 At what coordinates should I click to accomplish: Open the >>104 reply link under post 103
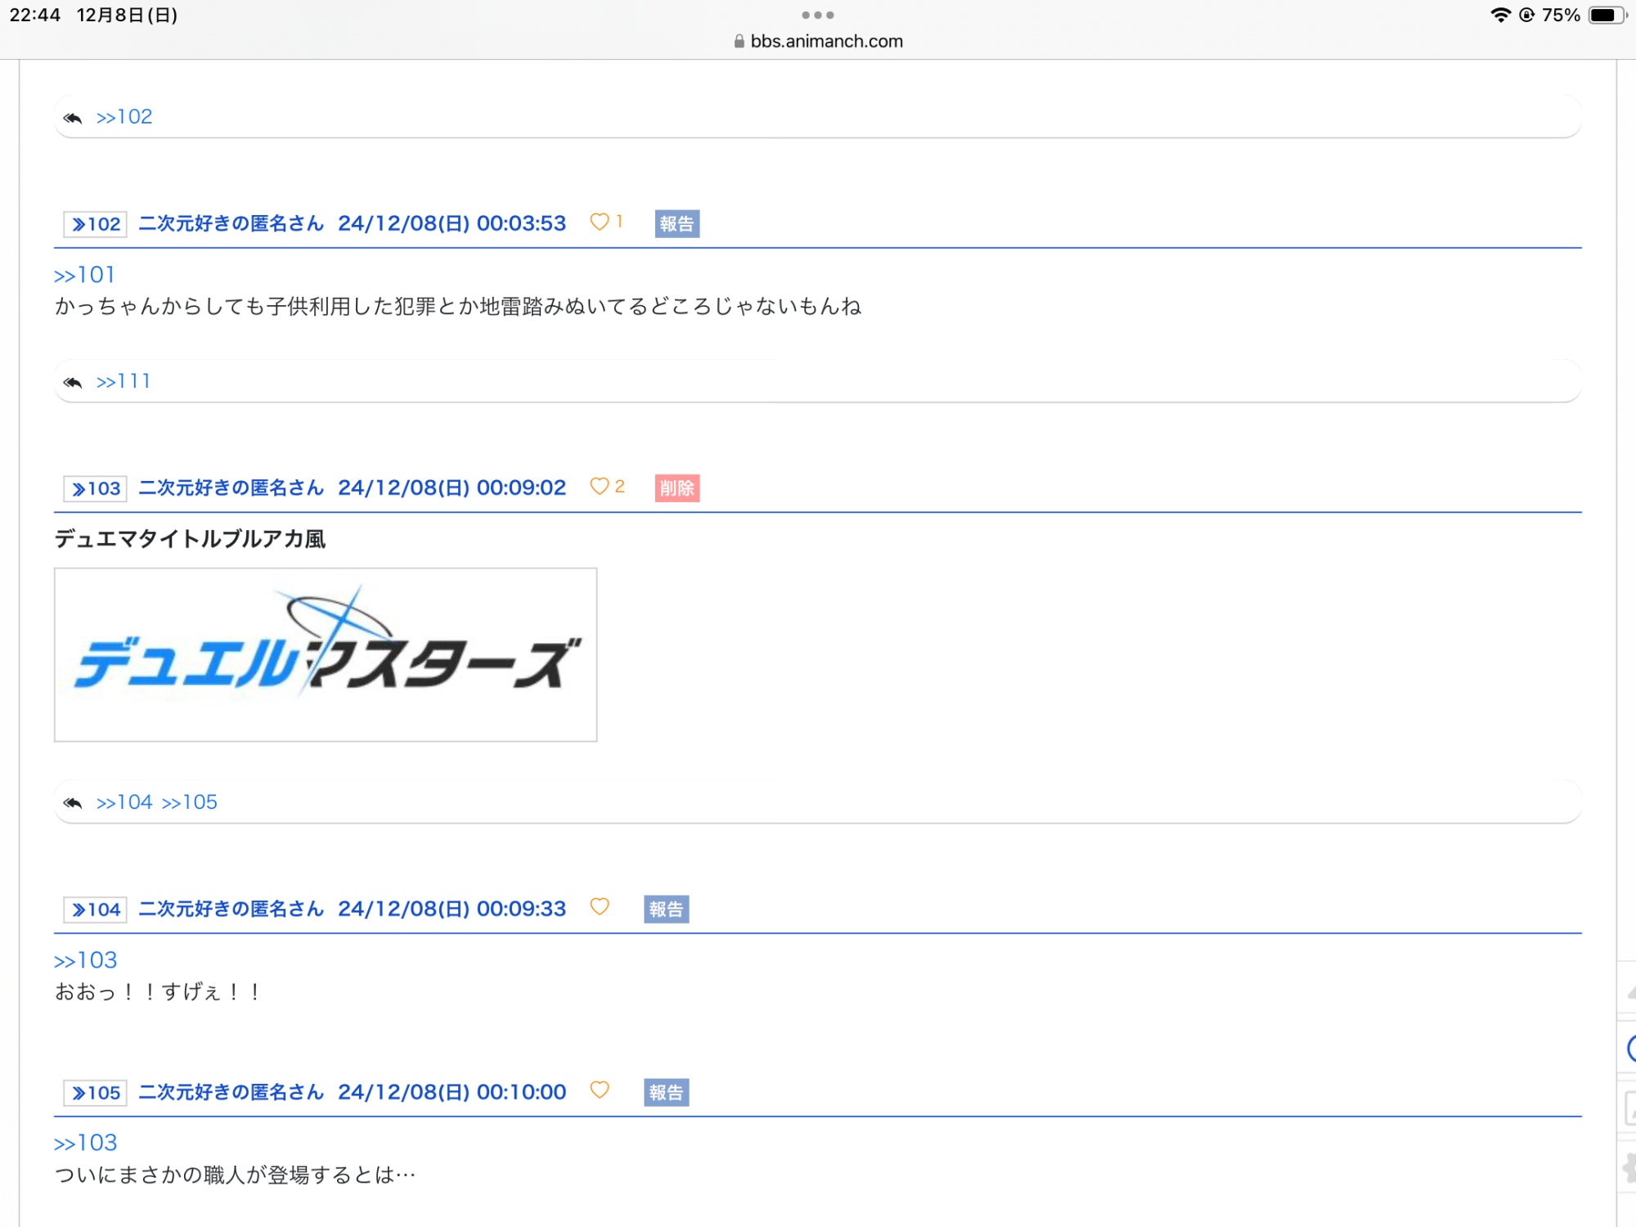point(124,802)
